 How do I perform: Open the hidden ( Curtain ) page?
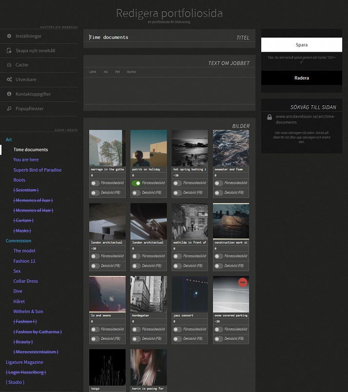point(23,220)
